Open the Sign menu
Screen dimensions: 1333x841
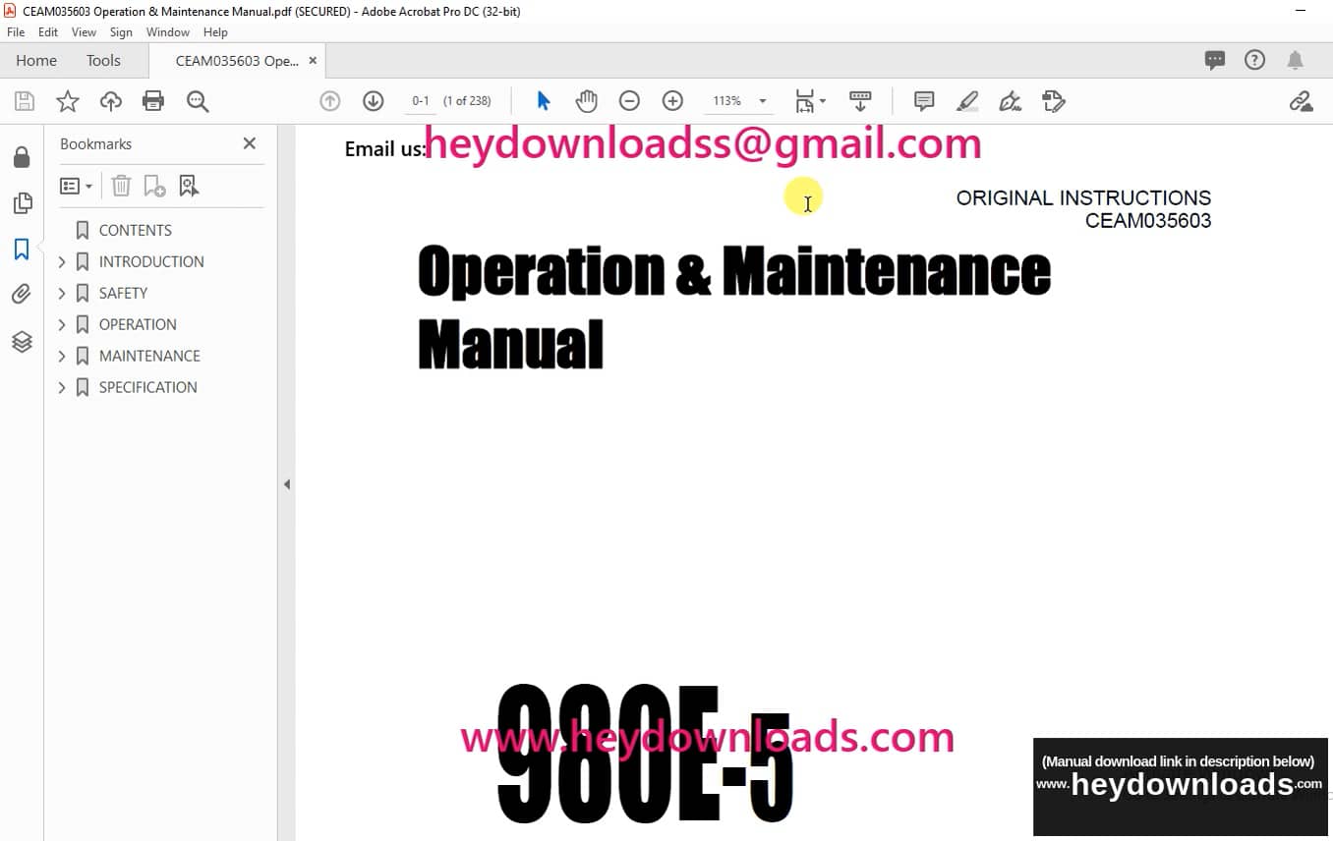coord(121,32)
